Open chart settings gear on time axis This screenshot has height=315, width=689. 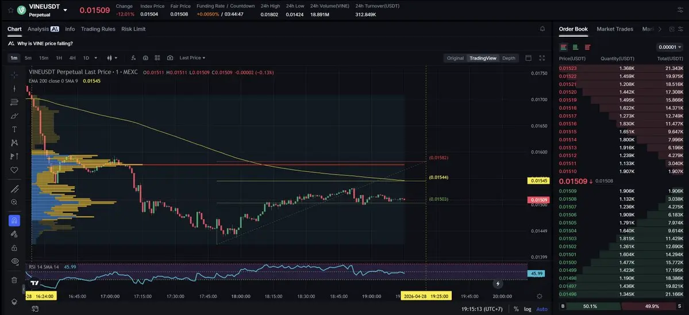540,297
